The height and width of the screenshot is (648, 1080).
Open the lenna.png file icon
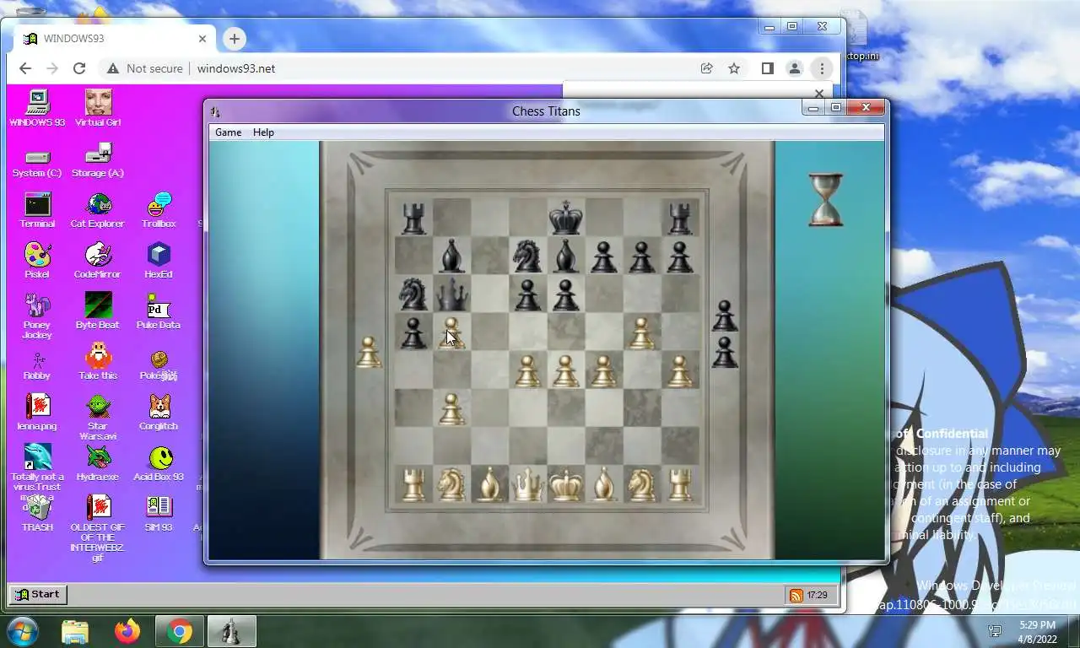(37, 413)
